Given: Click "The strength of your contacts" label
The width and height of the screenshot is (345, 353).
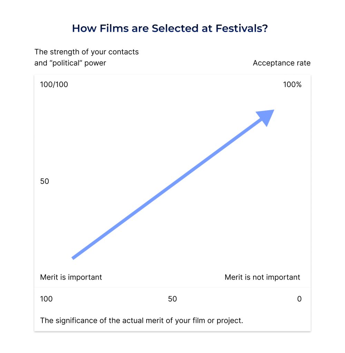Looking at the screenshot, I should (x=87, y=52).
